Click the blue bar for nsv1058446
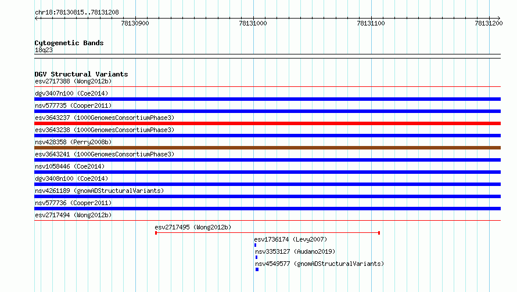 point(267,172)
